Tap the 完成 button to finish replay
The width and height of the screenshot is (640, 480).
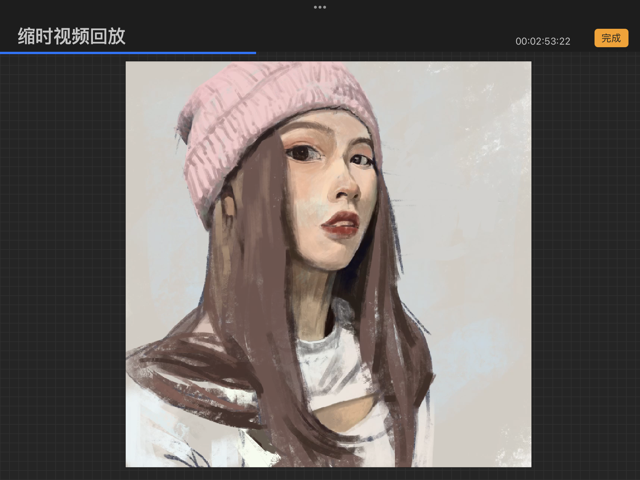[611, 38]
